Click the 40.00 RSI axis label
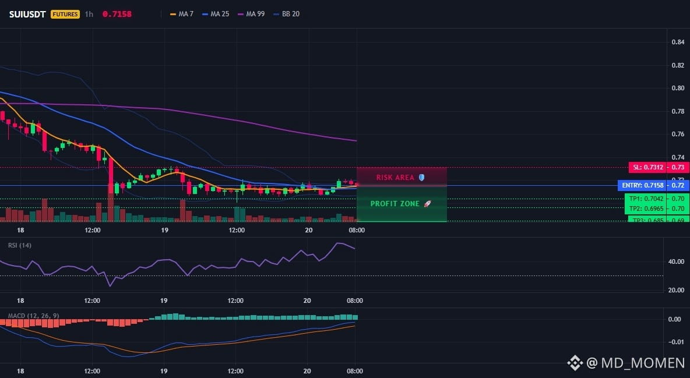Viewport: 690px width, 378px height. 676,262
